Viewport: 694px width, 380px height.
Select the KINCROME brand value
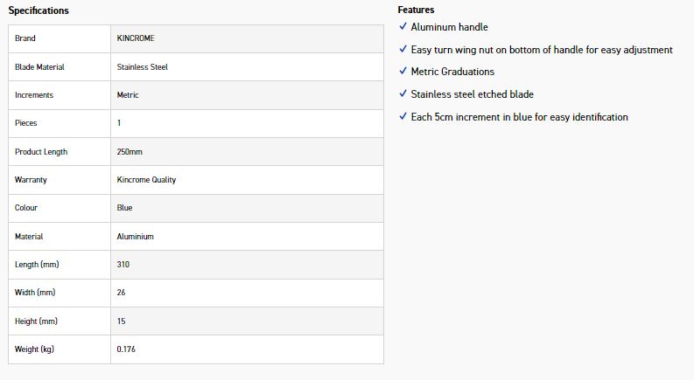pos(136,38)
